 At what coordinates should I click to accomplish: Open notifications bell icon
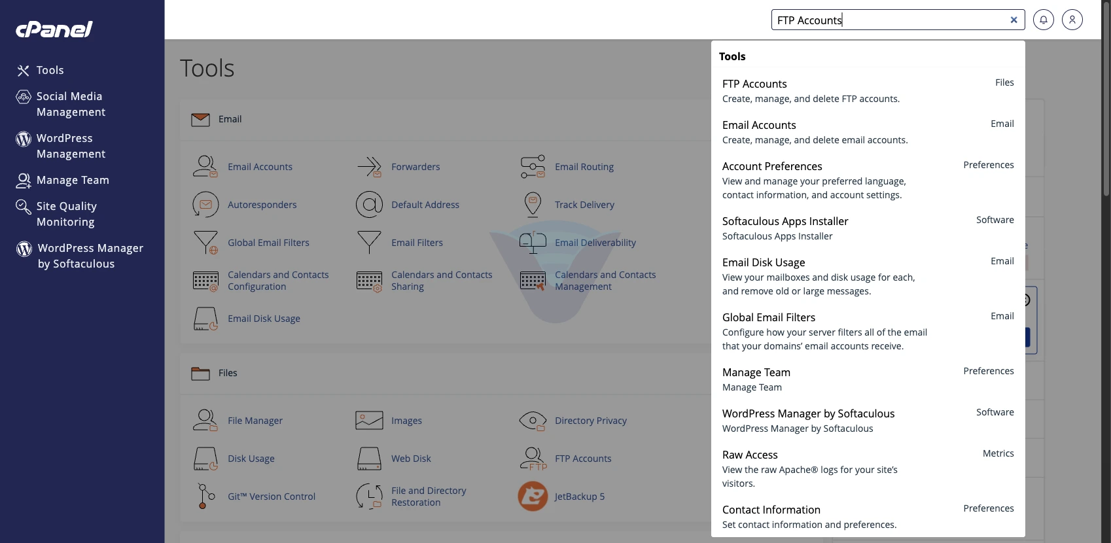(x=1044, y=20)
